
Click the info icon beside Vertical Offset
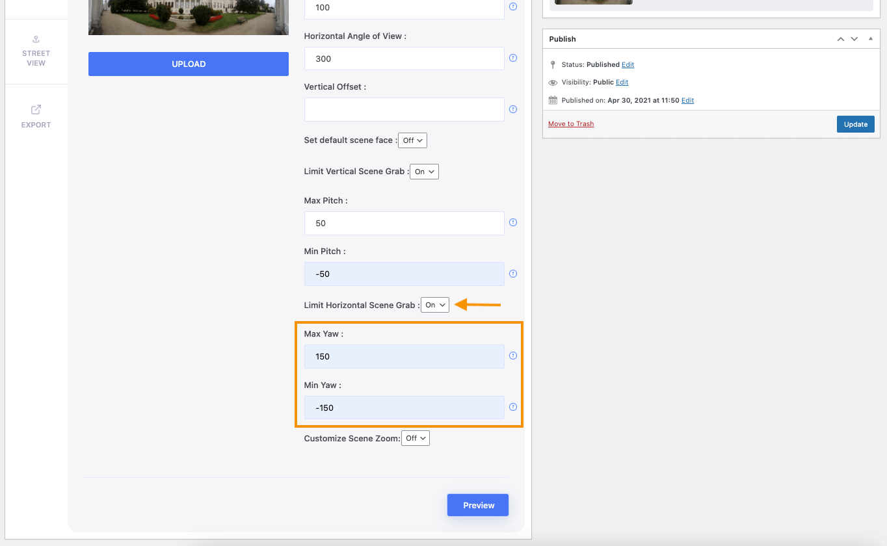[x=513, y=109]
